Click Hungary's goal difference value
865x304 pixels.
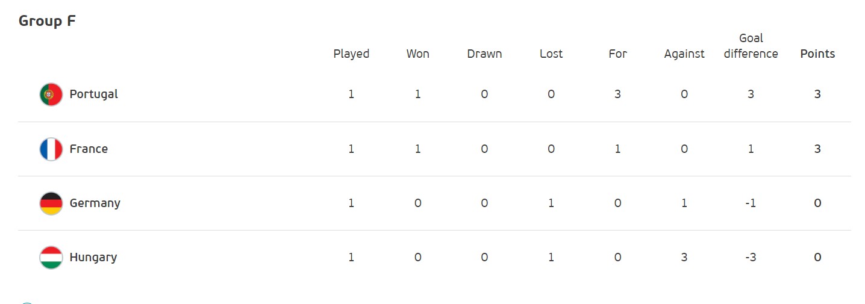(751, 258)
